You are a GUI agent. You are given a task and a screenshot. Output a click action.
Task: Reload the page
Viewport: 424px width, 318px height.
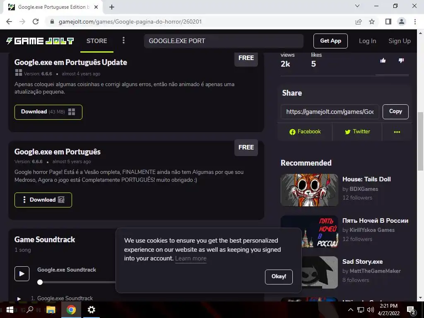point(36,22)
